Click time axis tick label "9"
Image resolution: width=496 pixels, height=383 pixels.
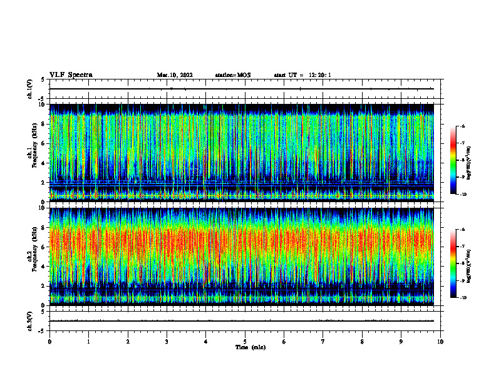(x=401, y=342)
